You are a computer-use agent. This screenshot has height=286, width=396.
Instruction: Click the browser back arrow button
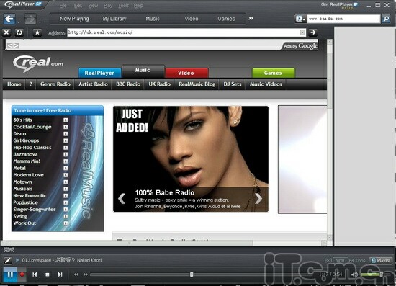point(9,19)
